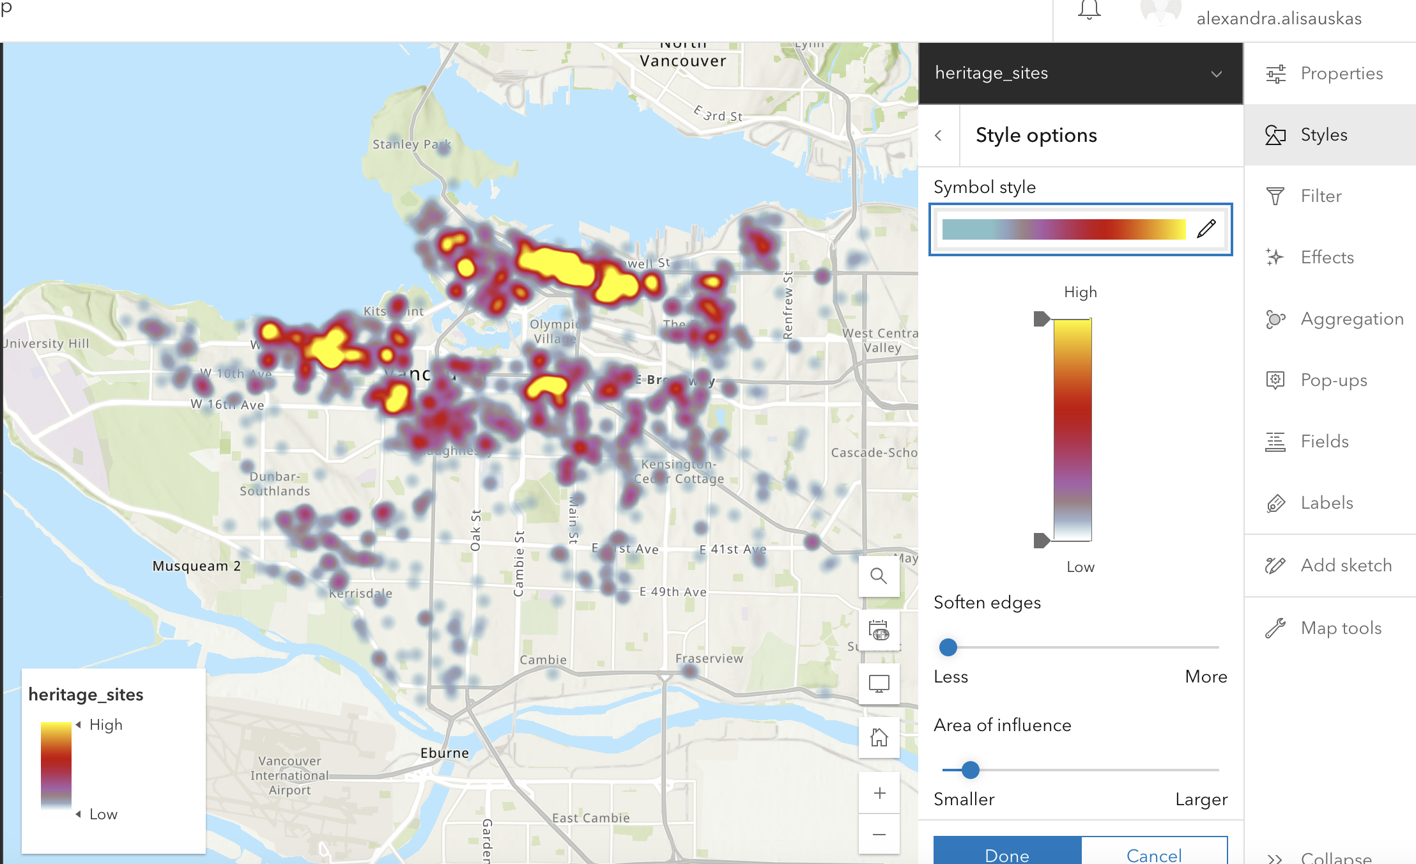Open the alexandra.alisauskas account menu
This screenshot has height=864, width=1416.
coord(1278,19)
